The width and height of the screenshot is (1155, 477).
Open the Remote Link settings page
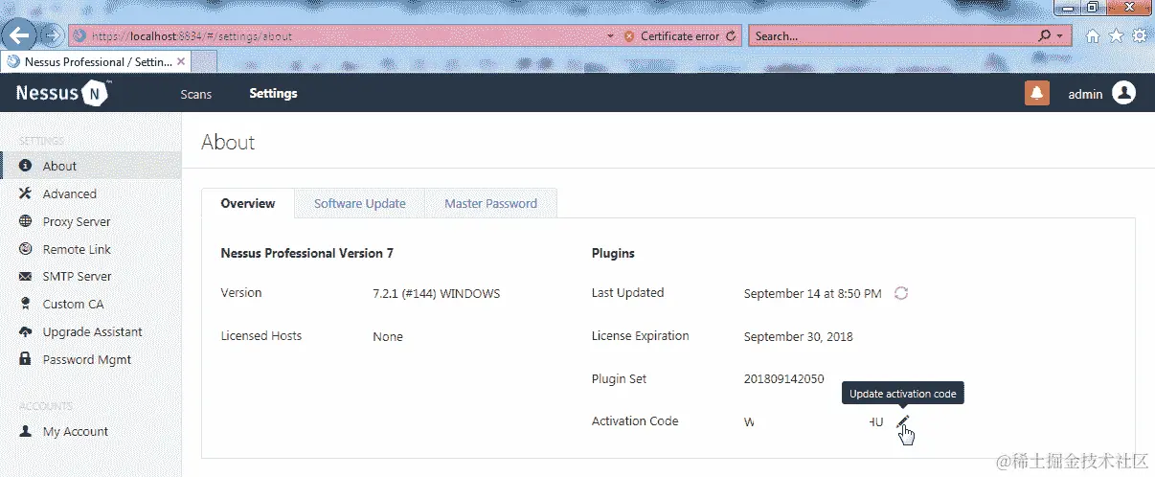(91, 249)
